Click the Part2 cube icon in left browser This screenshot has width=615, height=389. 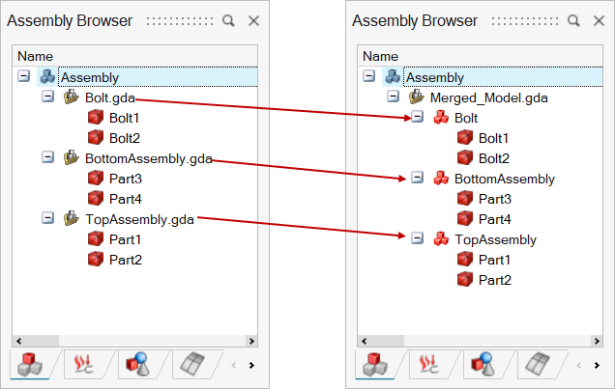[96, 259]
